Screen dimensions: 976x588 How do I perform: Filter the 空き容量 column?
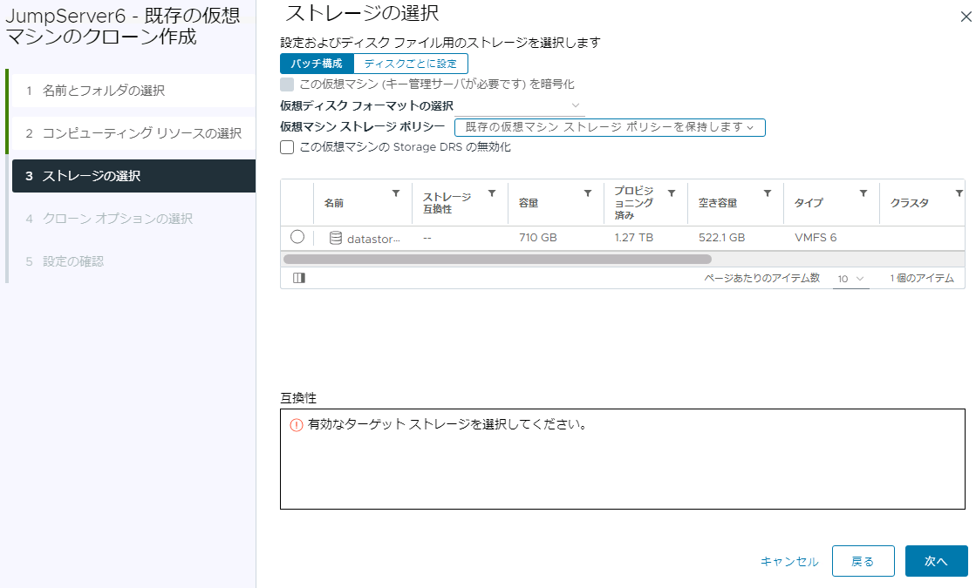(768, 193)
